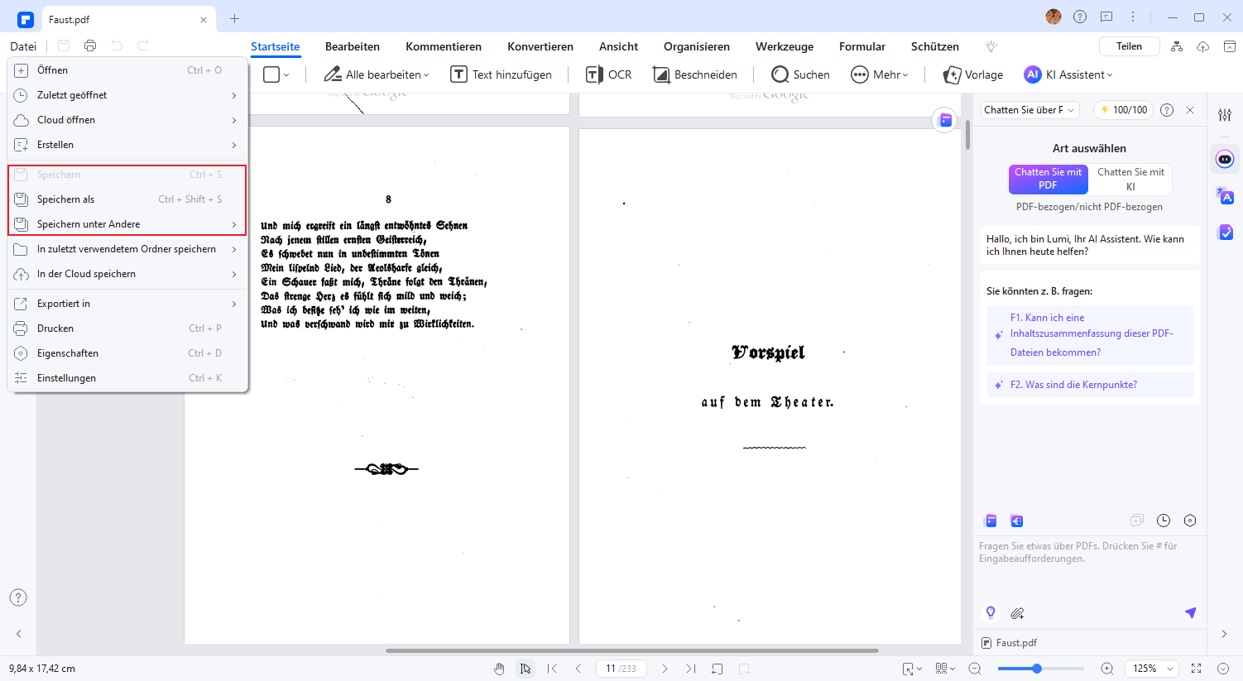Viewport: 1243px width, 681px height.
Task: Click the redo arrow icon
Action: coord(143,46)
